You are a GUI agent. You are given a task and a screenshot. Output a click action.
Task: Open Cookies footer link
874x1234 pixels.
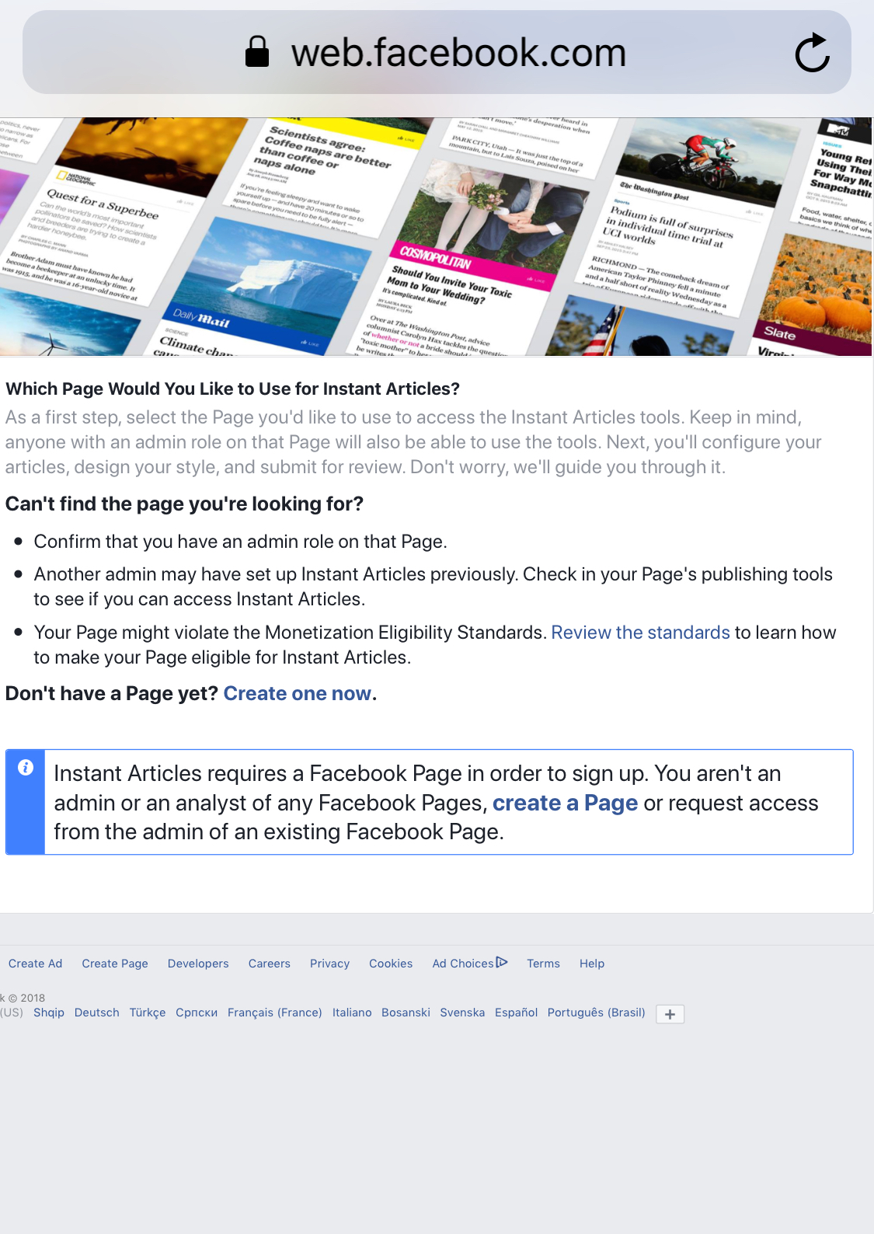click(x=391, y=964)
